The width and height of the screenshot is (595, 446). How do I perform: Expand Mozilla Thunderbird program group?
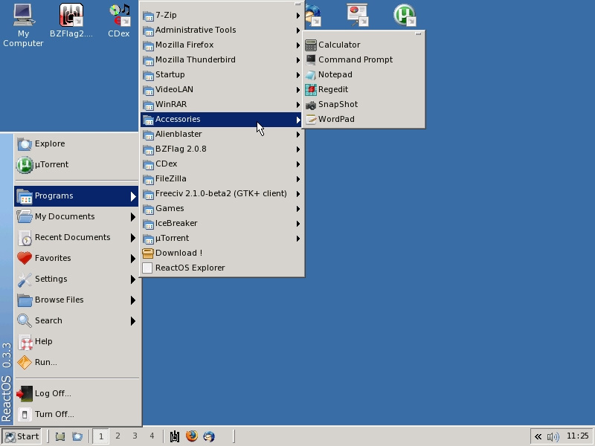click(x=222, y=59)
